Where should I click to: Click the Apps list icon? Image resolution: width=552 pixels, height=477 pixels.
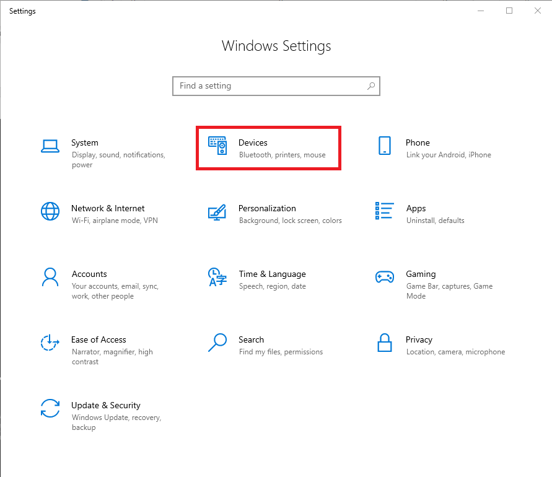385,211
